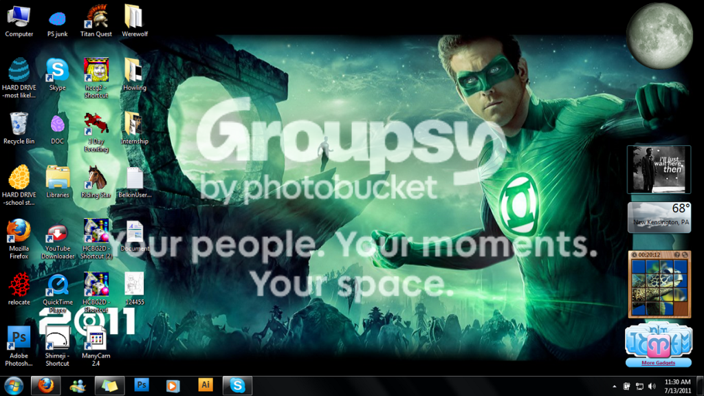Click the More Gadgets link

658,363
